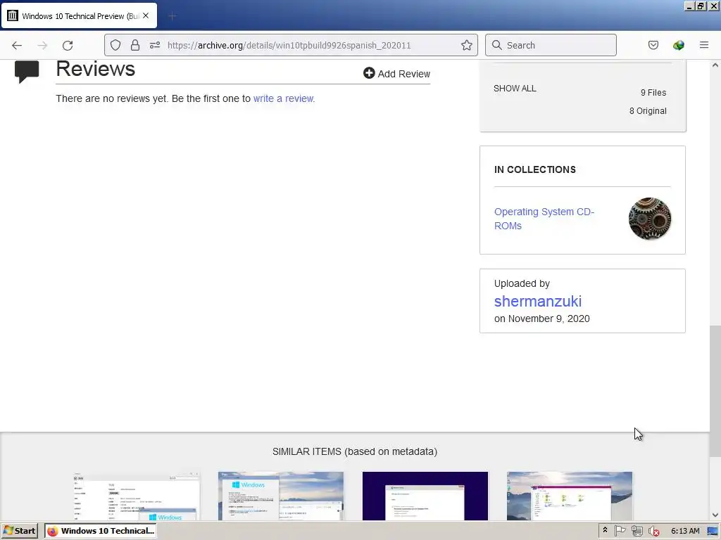Viewport: 721px width, 540px height.
Task: Bookmark this page with the star icon
Action: (x=466, y=45)
